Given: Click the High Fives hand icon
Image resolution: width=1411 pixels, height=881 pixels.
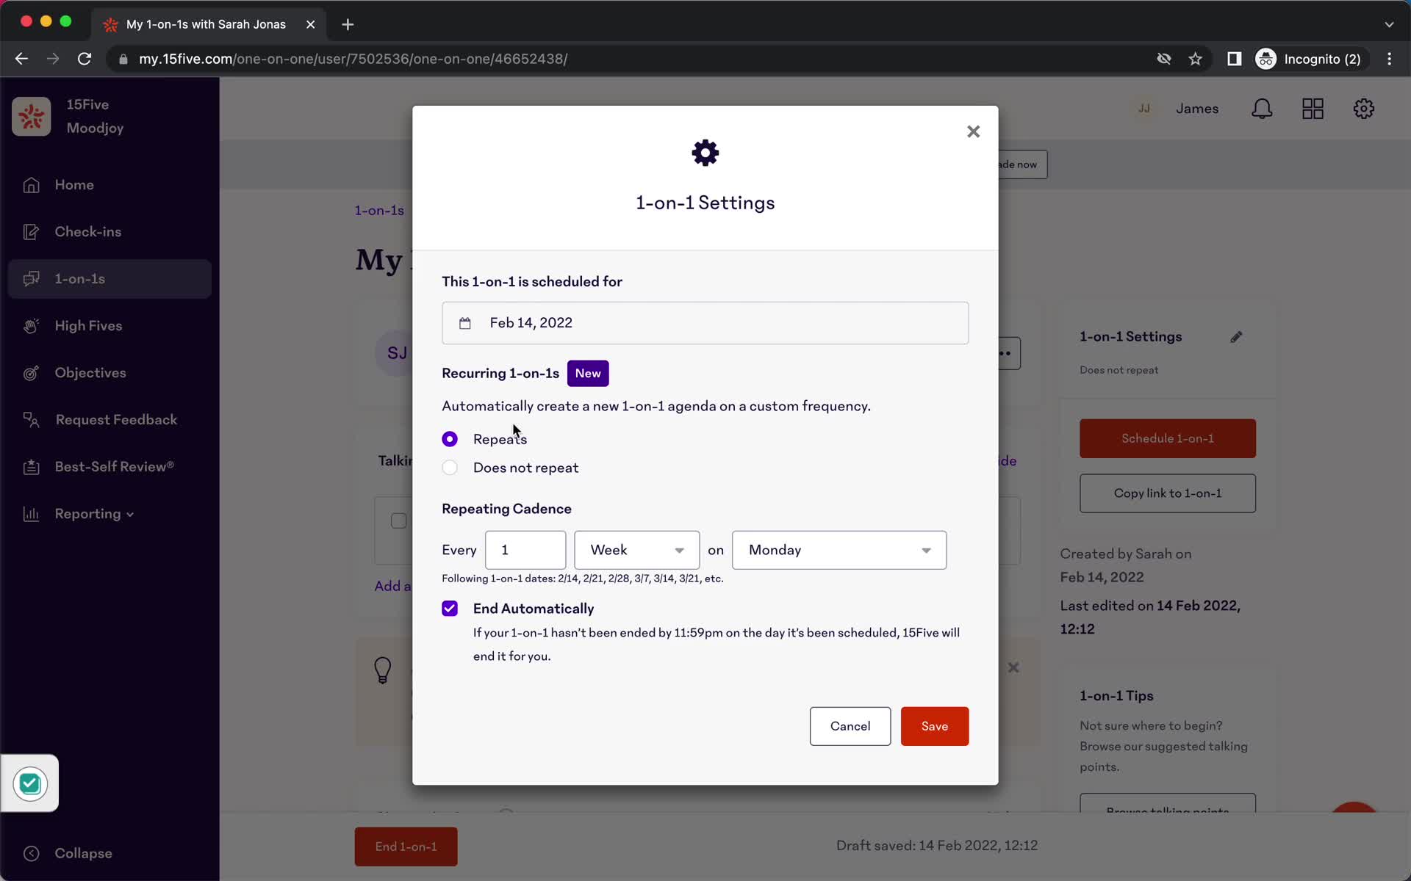Looking at the screenshot, I should click(31, 326).
